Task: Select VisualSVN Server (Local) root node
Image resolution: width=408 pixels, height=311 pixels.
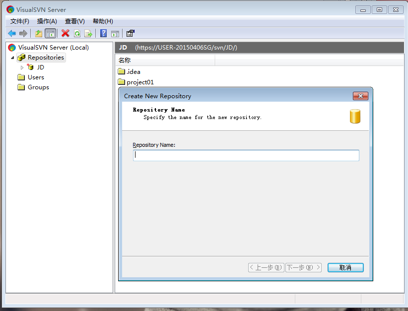Action: click(x=53, y=47)
